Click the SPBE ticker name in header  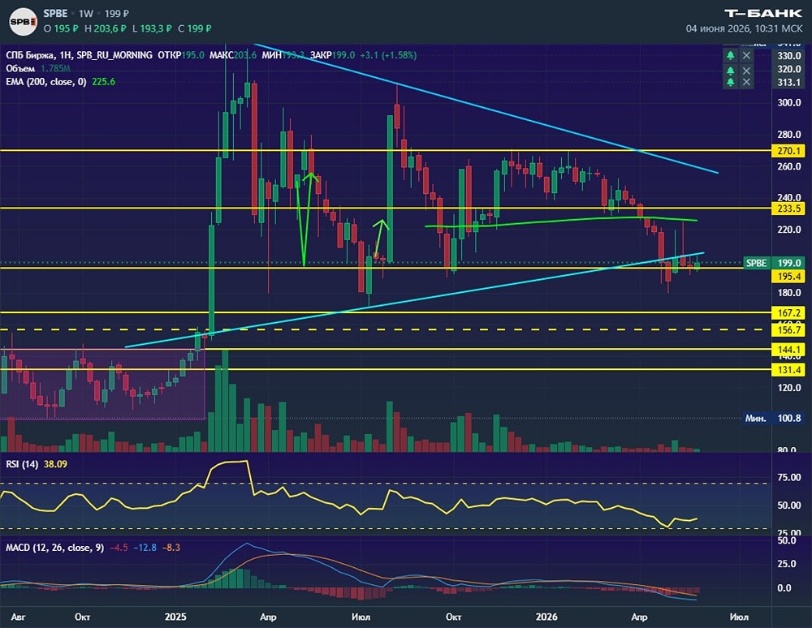55,14
